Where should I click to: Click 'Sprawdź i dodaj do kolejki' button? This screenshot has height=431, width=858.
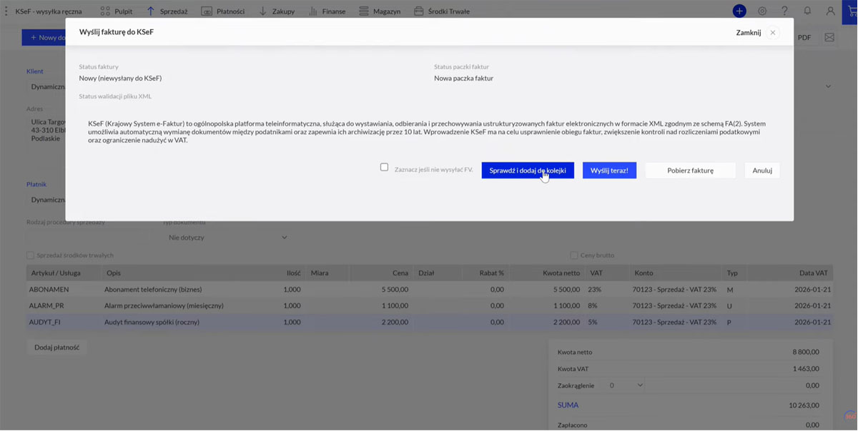pos(527,171)
